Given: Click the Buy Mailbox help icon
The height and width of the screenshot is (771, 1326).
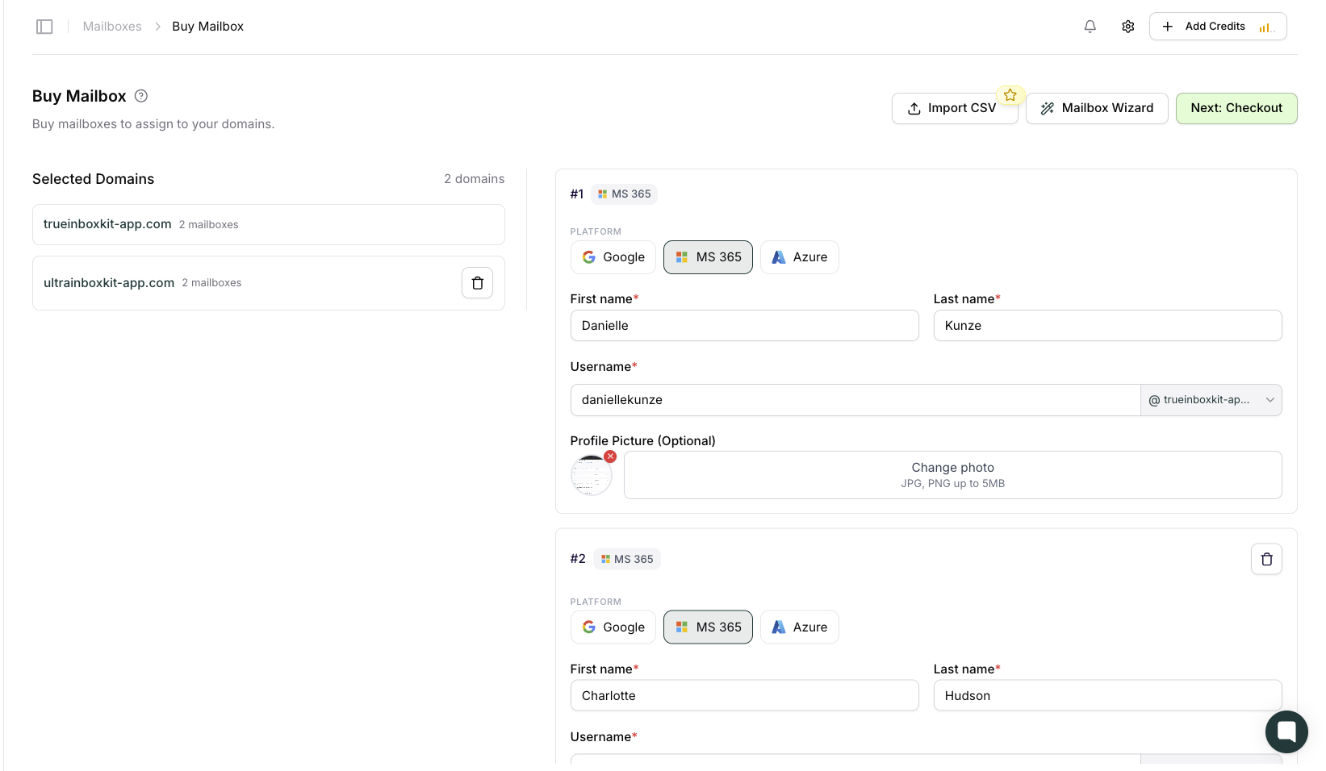Looking at the screenshot, I should click(141, 96).
